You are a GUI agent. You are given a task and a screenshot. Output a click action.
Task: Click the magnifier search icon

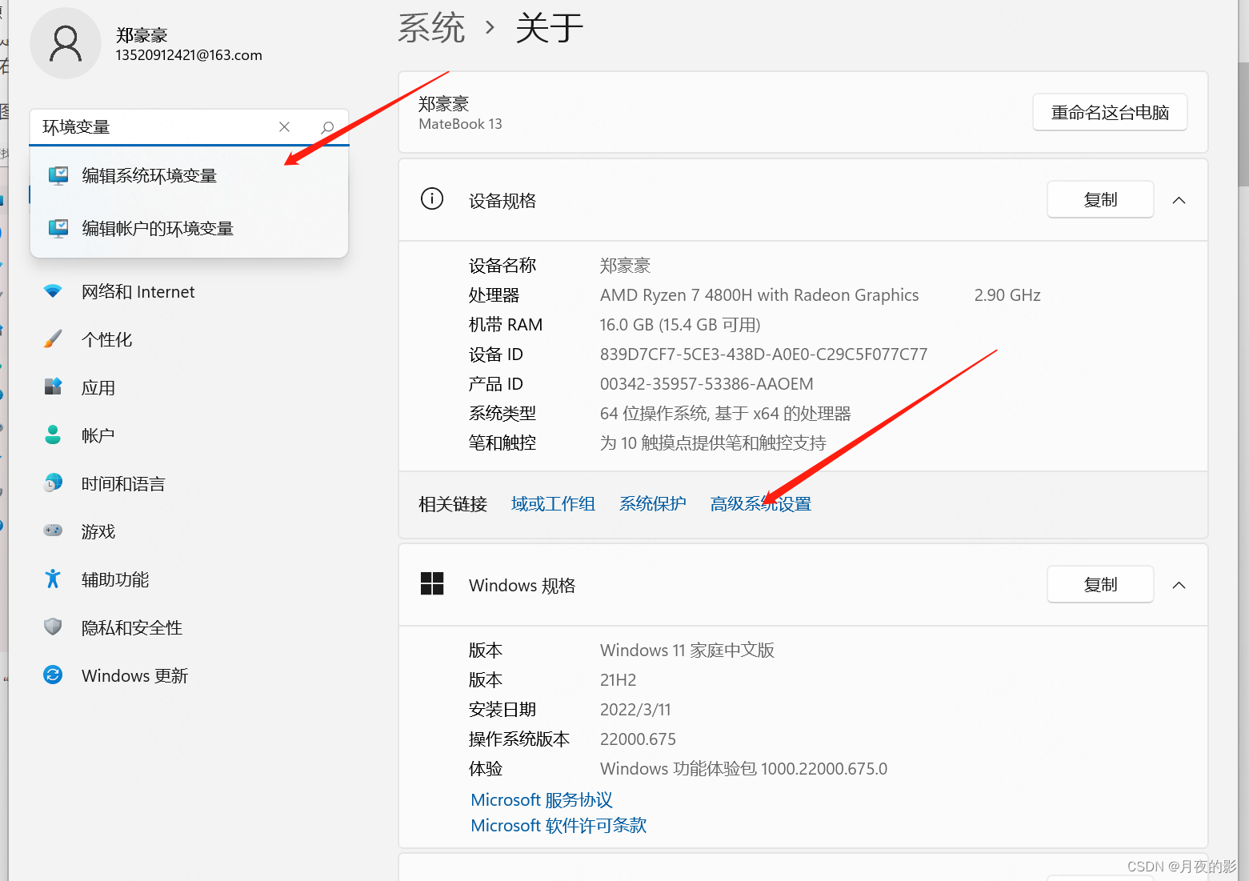click(x=327, y=127)
